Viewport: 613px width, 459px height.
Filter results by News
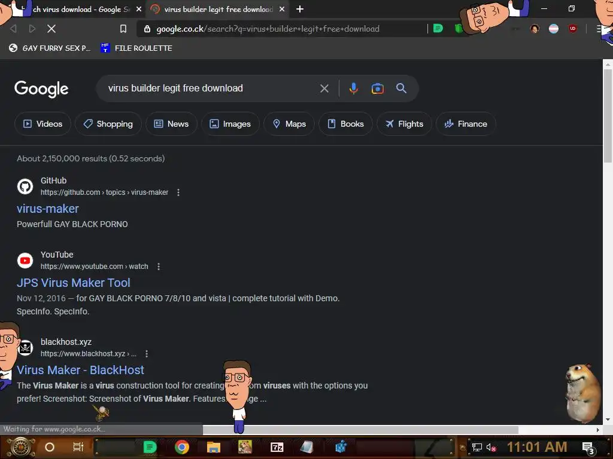(171, 124)
